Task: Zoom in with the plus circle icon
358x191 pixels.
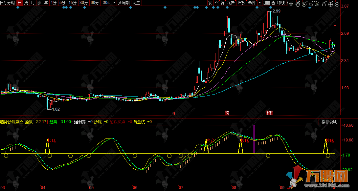Action: 330,4
